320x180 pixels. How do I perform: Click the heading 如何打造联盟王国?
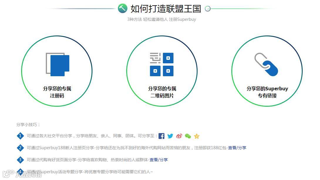(x=166, y=9)
